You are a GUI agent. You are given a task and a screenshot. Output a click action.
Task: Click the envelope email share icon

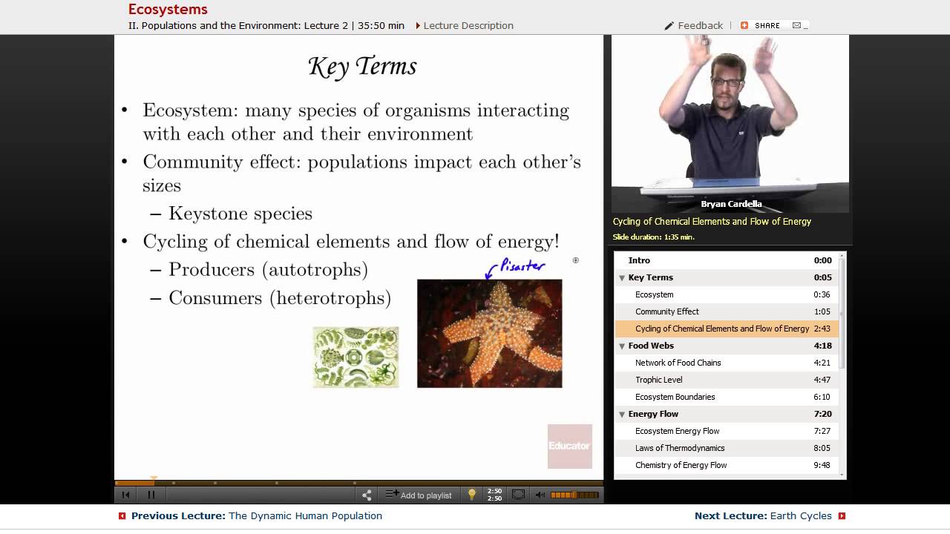796,25
